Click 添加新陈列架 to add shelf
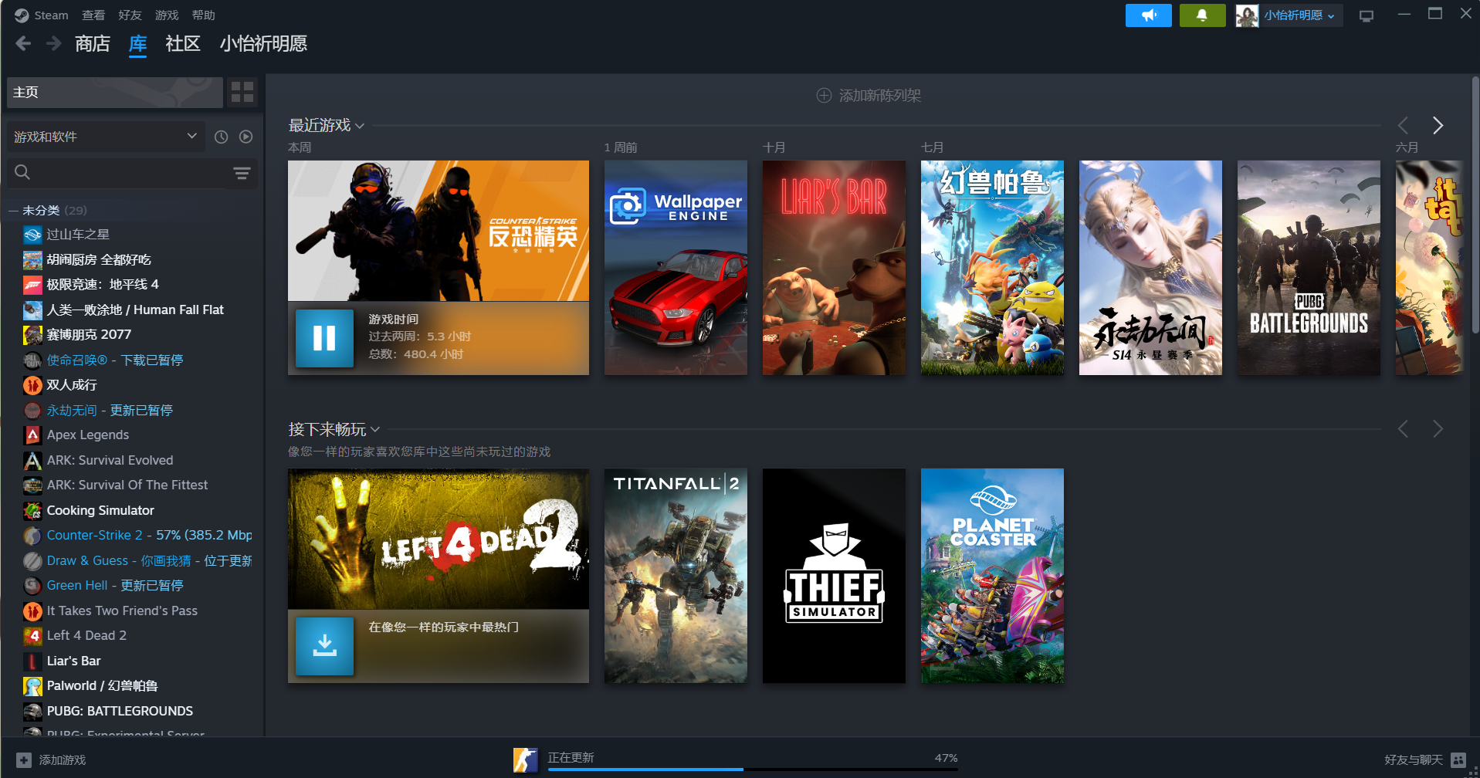 [869, 96]
